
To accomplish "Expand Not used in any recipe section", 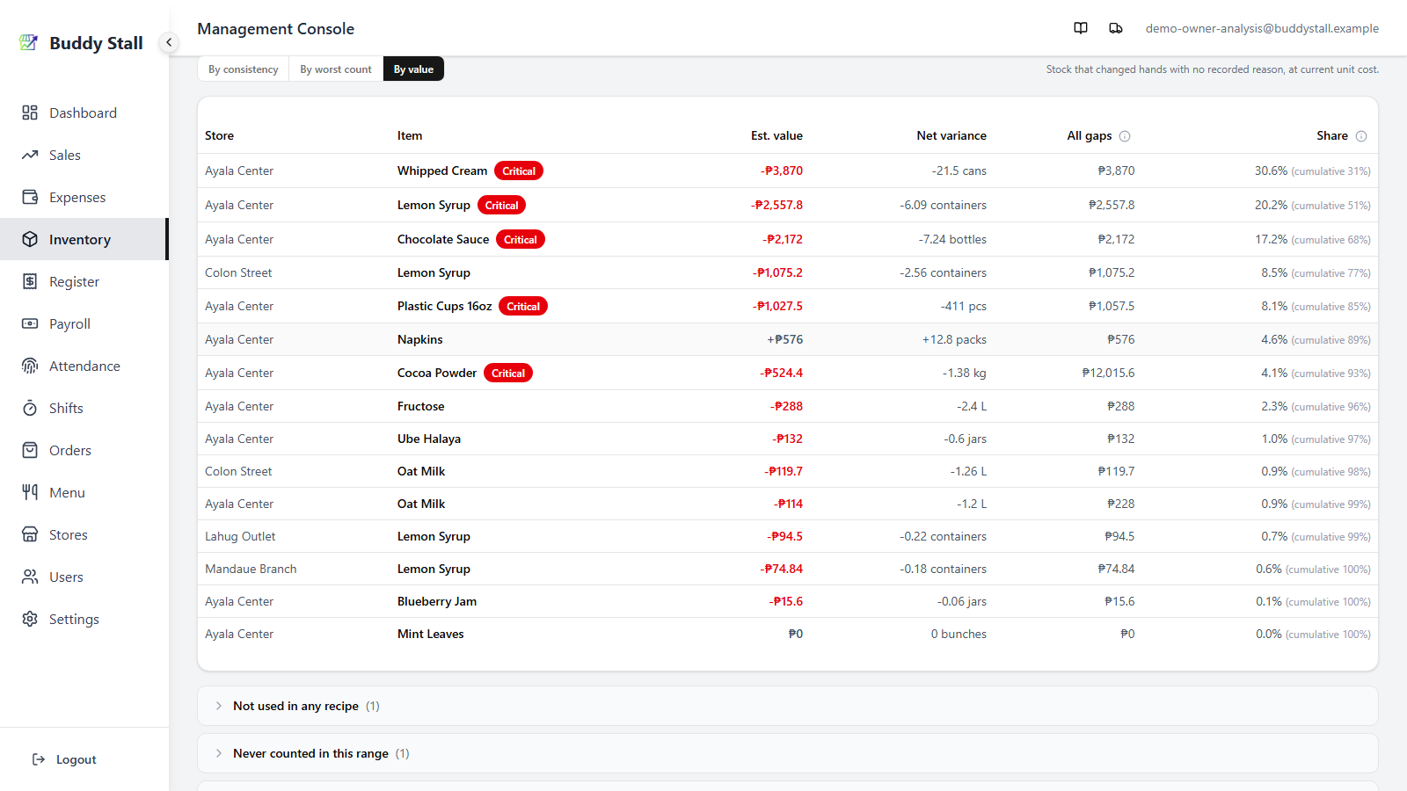I will pos(787,706).
